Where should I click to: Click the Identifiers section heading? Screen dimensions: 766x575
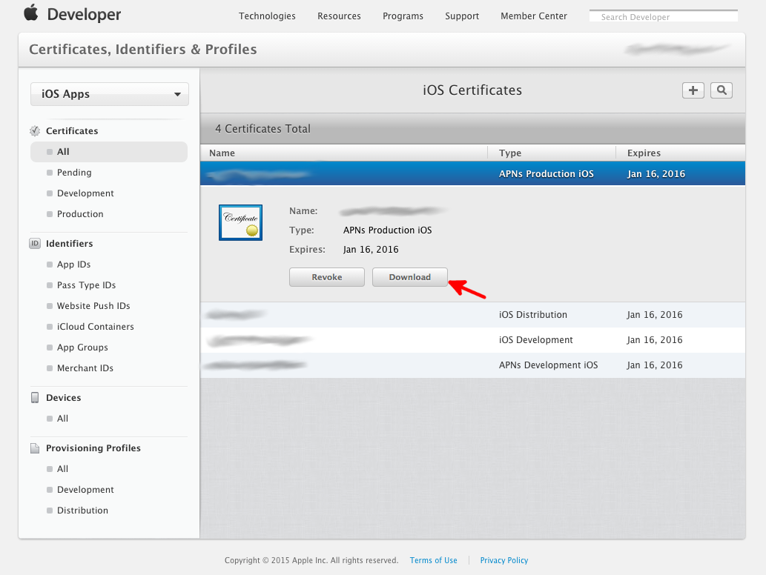coord(70,243)
